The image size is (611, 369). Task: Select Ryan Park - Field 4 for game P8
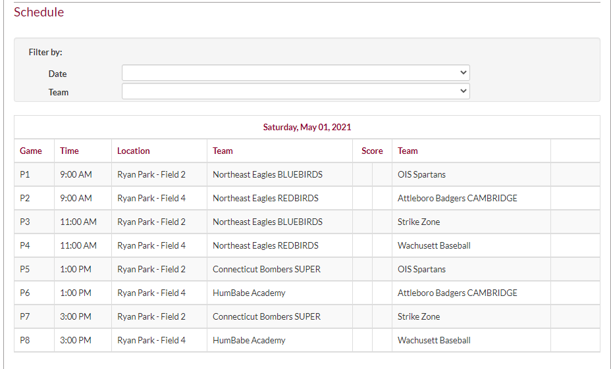[151, 340]
